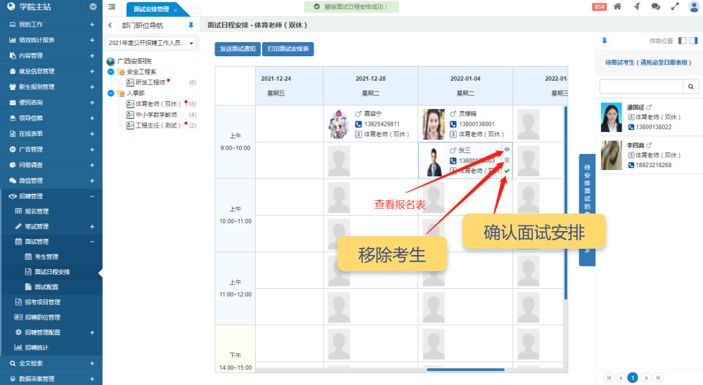Collapse the 面试管理 sidebar section
The width and height of the screenshot is (703, 385).
coord(91,242)
